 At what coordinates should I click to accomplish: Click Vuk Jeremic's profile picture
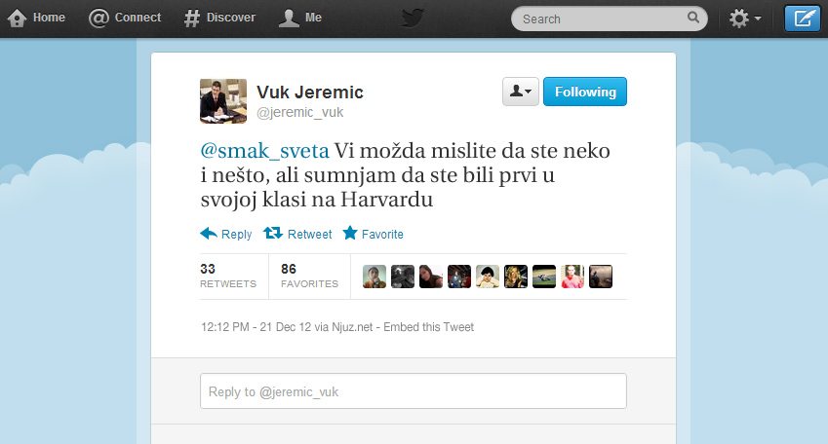223,101
